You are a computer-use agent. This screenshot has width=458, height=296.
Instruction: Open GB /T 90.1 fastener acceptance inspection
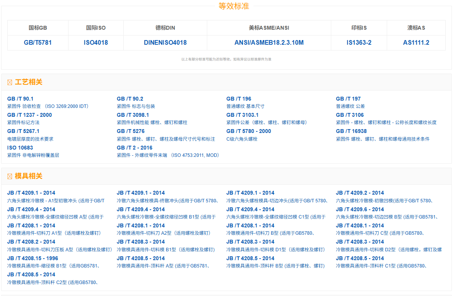[x=20, y=99]
